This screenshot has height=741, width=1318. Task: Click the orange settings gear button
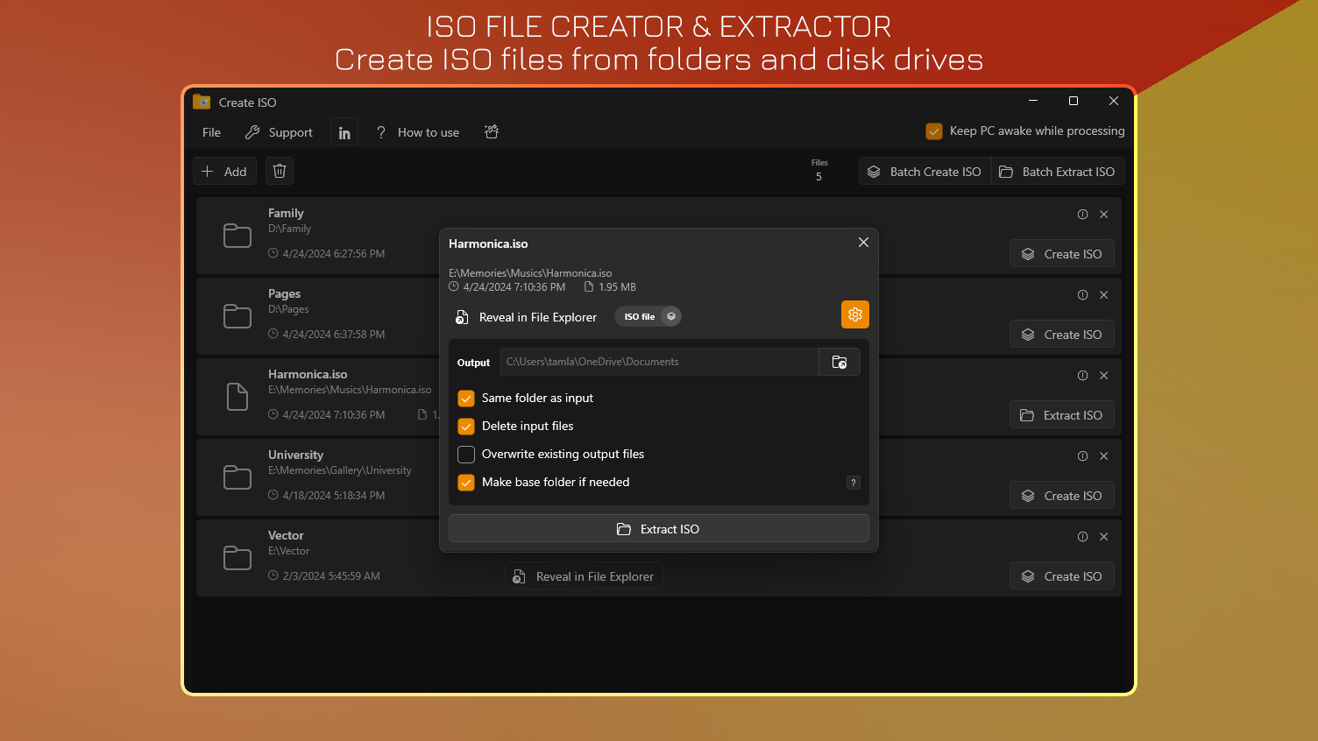point(855,314)
